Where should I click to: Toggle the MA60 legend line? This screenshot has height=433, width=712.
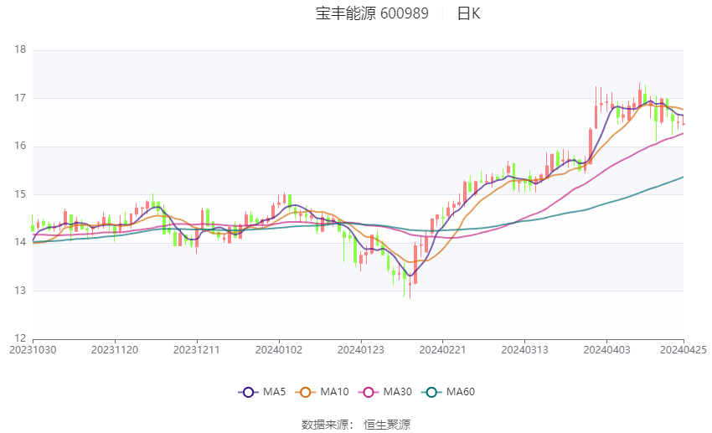click(448, 392)
